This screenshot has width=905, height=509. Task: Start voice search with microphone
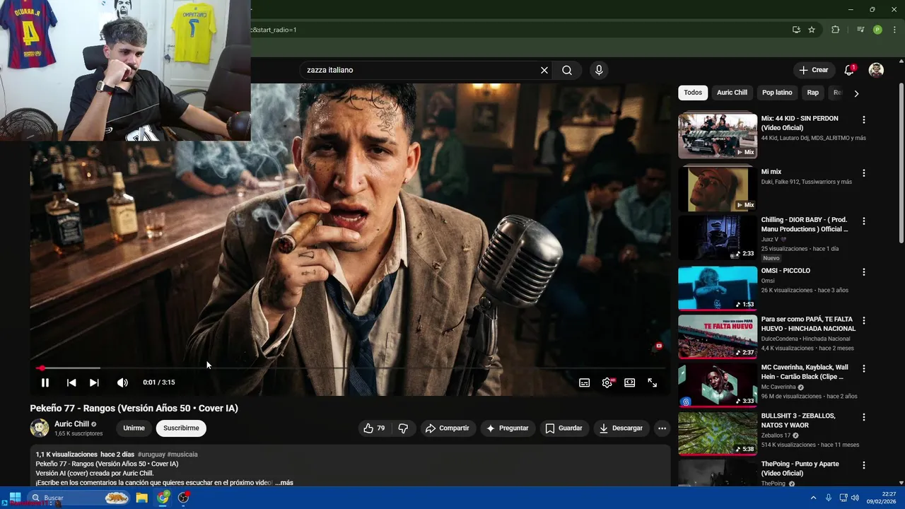tap(599, 70)
